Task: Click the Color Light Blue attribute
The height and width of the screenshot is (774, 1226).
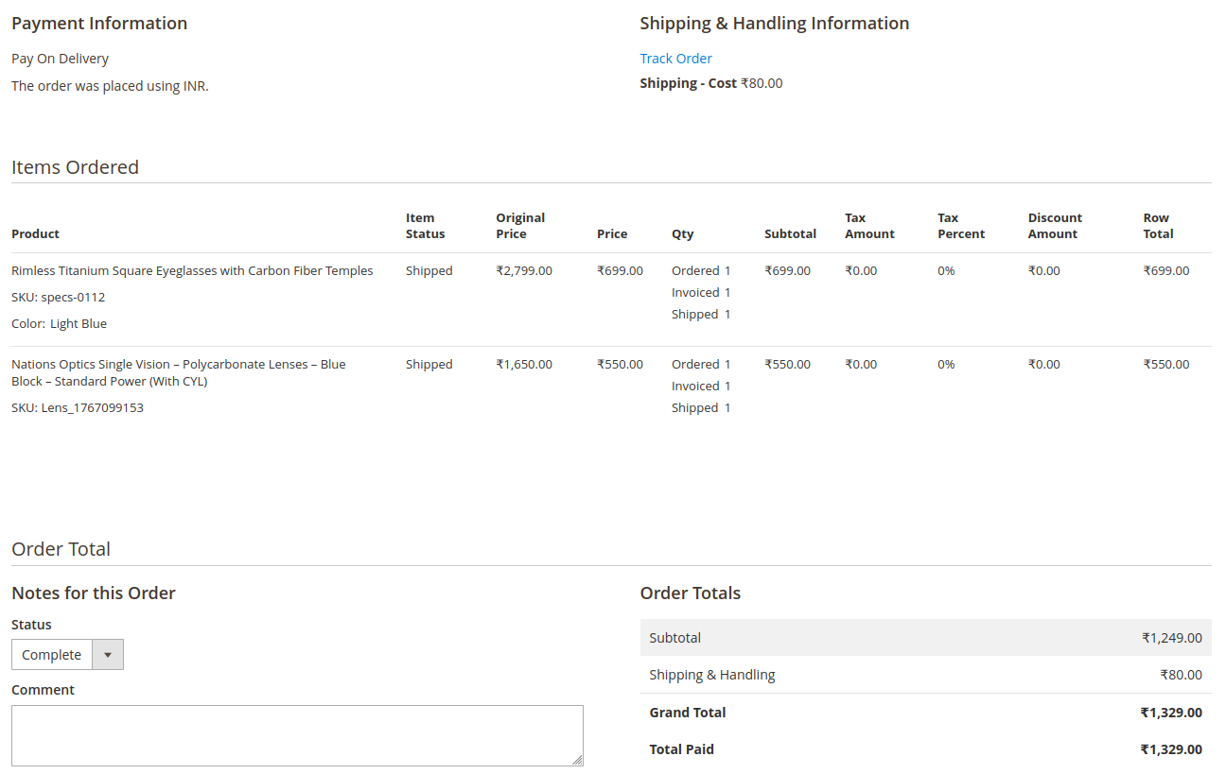Action: 60,324
